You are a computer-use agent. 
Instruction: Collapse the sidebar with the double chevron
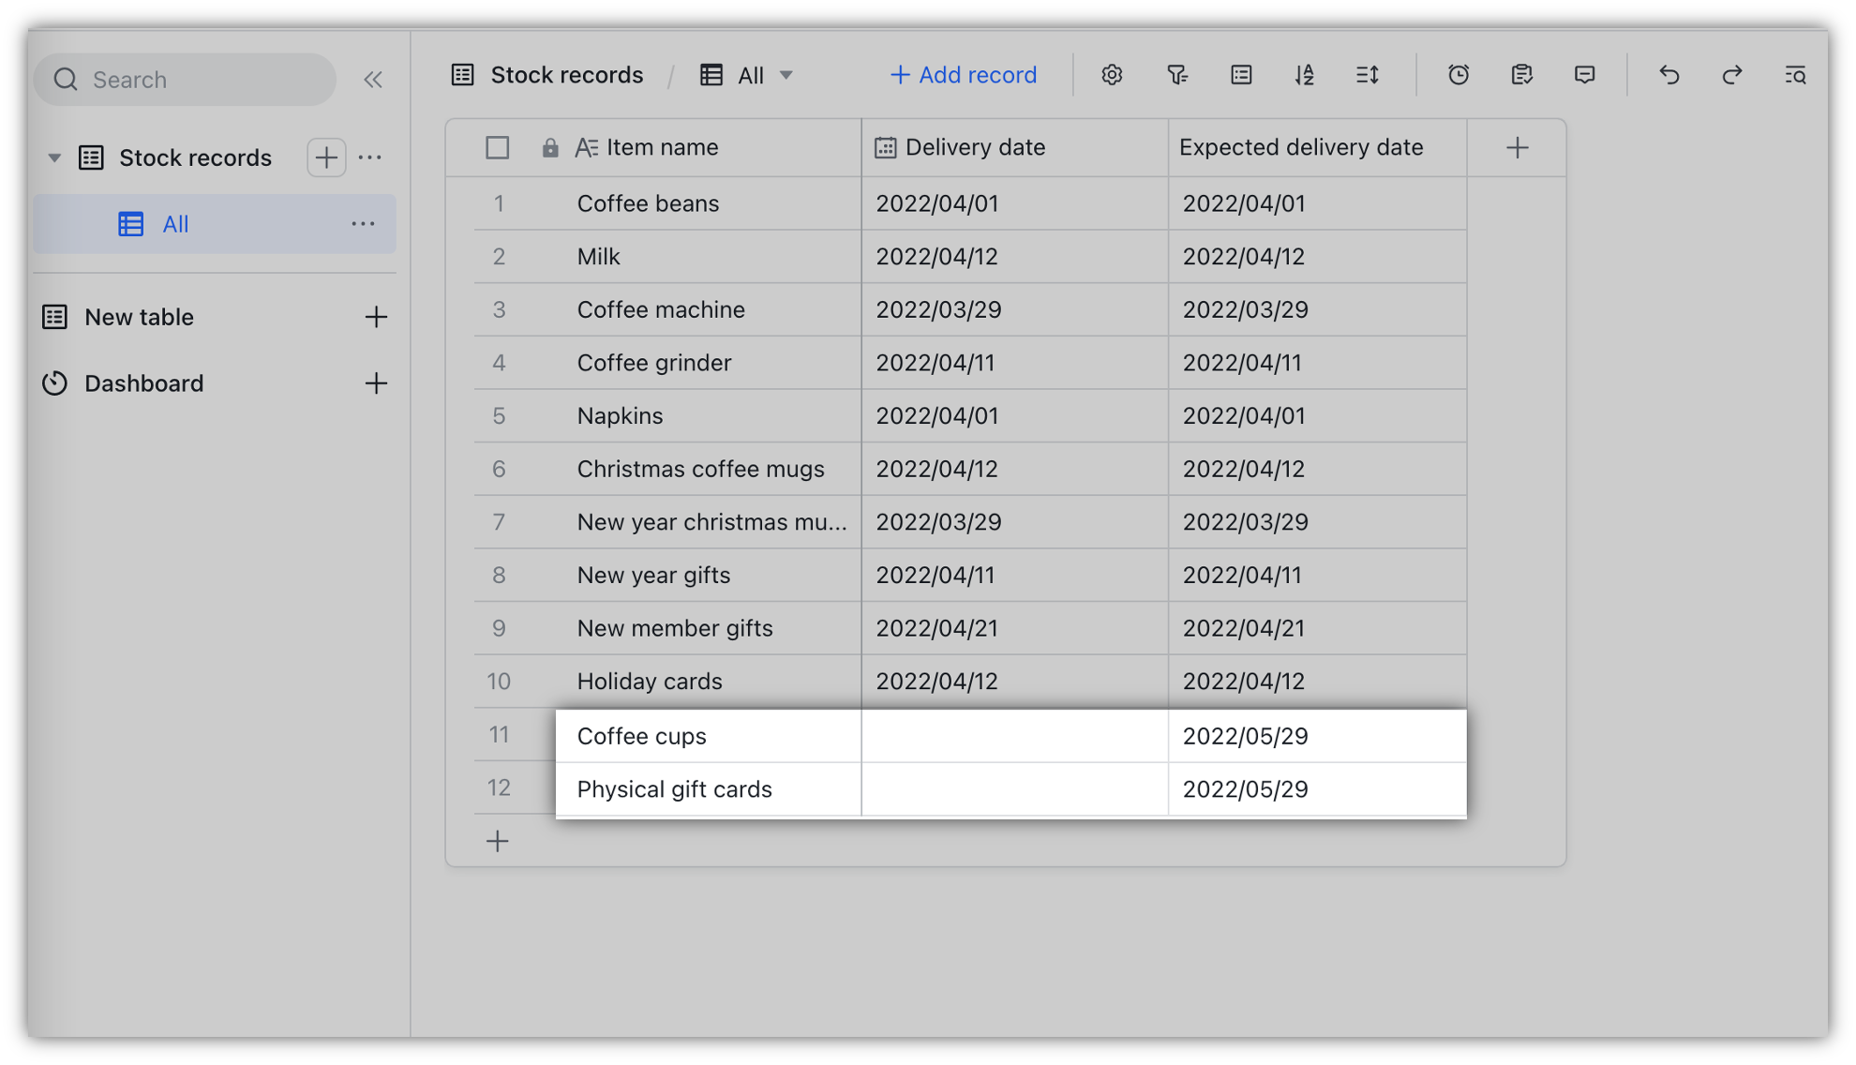(372, 79)
